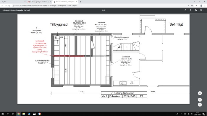Click the '3420' vertical dimension
The height and width of the screenshot is (116, 207).
coord(66,70)
